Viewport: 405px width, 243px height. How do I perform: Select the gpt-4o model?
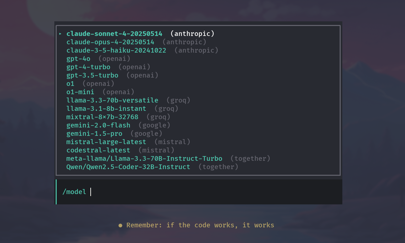78,59
